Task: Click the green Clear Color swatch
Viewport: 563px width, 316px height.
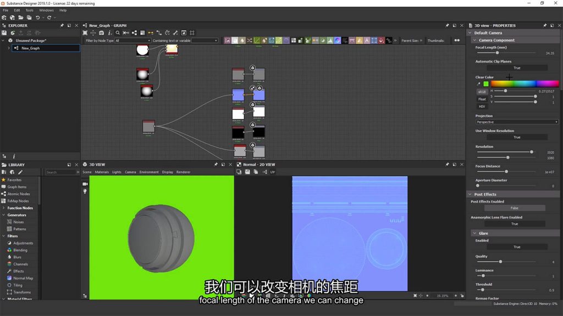Action: [486, 84]
